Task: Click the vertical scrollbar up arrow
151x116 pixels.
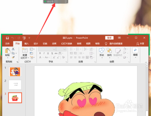Action: [x=147, y=66]
